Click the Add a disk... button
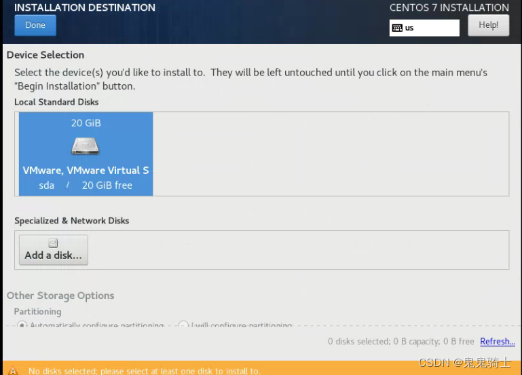The height and width of the screenshot is (375, 522). [x=54, y=250]
